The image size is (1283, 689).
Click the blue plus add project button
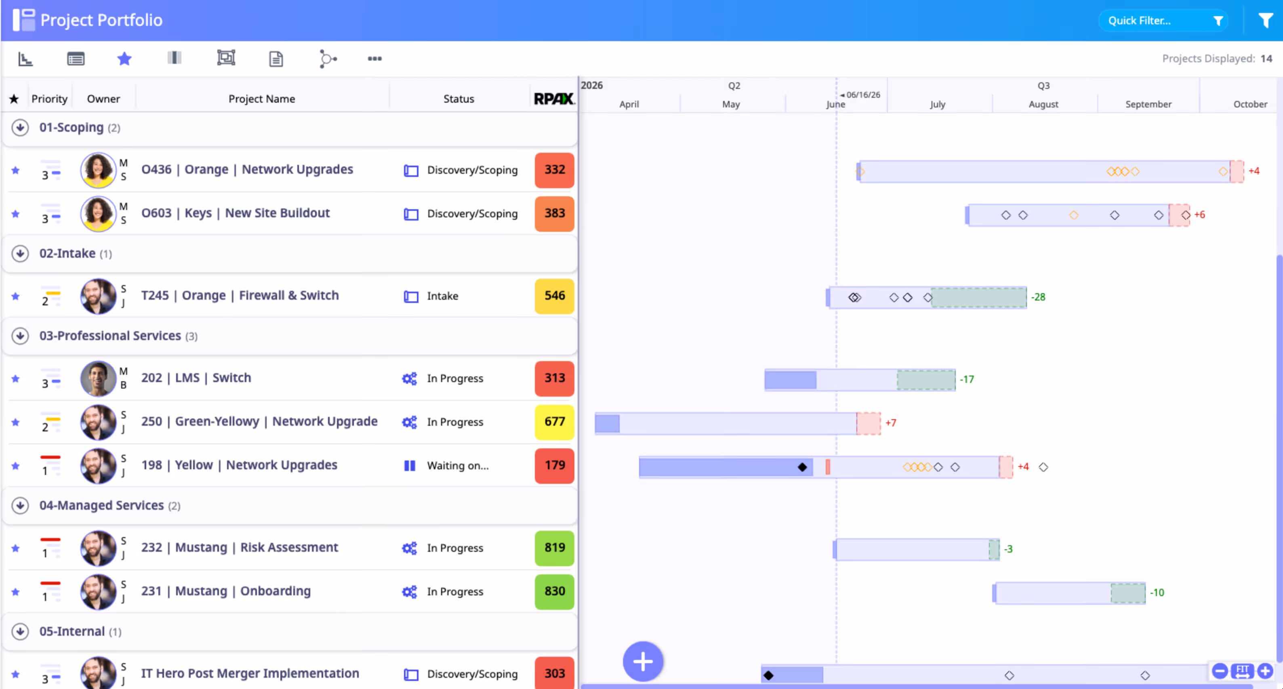(642, 662)
